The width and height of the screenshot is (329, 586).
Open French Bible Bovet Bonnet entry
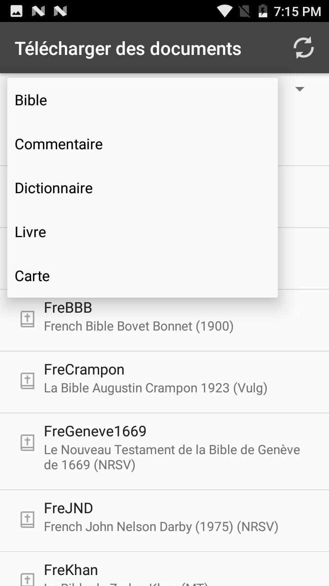pyautogui.click(x=164, y=320)
